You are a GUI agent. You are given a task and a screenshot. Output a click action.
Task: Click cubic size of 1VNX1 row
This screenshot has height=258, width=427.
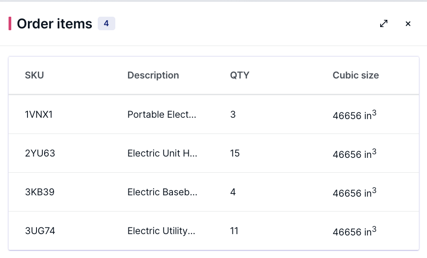point(354,115)
